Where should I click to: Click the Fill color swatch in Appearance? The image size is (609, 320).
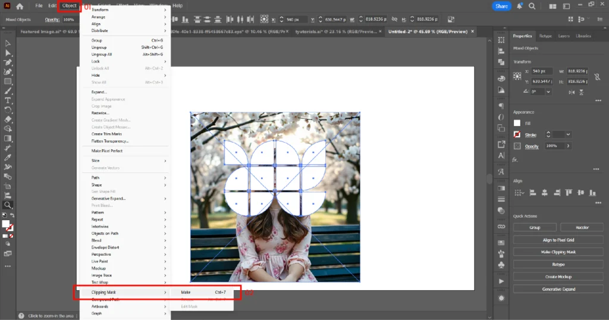pyautogui.click(x=517, y=123)
